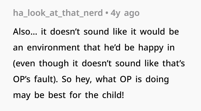The image size is (201, 111).
Task: Click the word "child!" ending the comment
Action: pos(113,95)
